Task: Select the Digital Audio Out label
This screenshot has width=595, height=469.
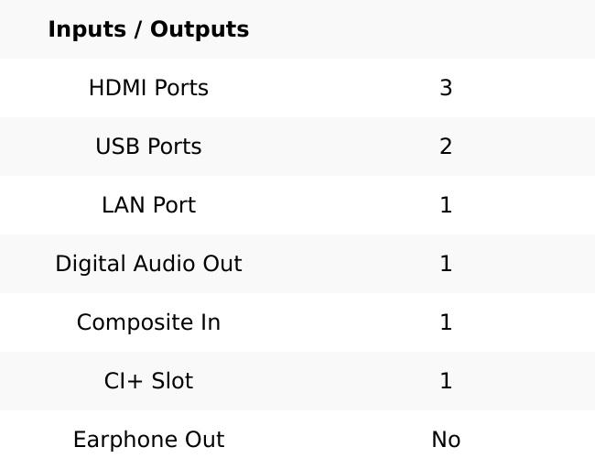Action: coord(148,264)
